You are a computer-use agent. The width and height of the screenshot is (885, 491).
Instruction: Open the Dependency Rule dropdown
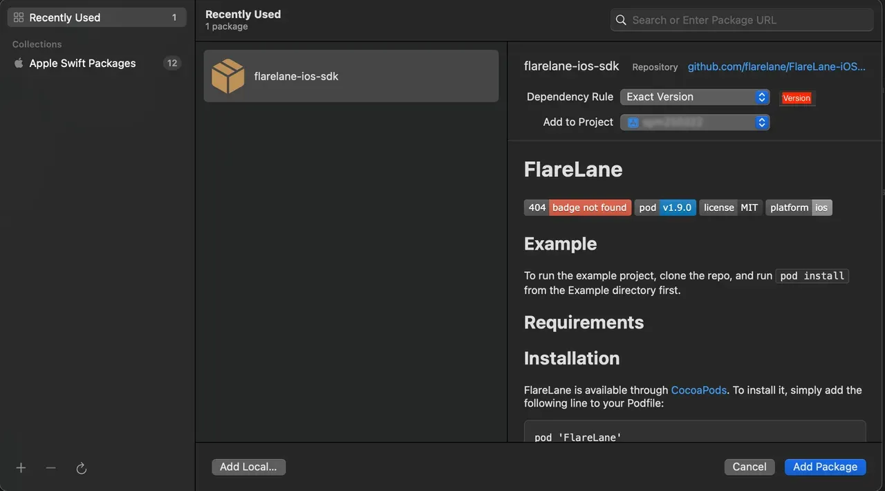(694, 97)
